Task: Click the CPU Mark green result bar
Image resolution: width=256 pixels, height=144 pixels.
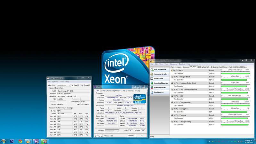Action: coord(236,74)
